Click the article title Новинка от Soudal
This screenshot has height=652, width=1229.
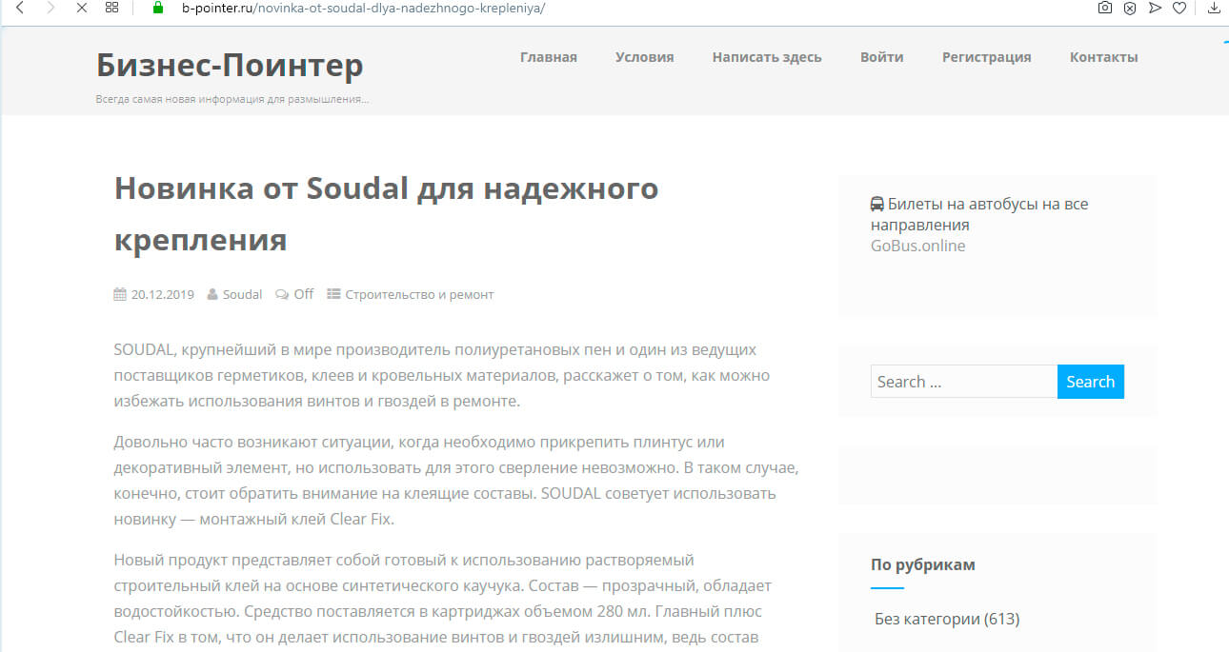[x=387, y=213]
